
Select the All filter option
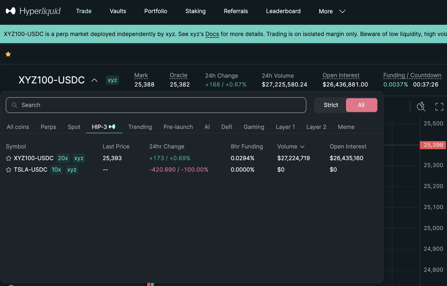click(361, 105)
